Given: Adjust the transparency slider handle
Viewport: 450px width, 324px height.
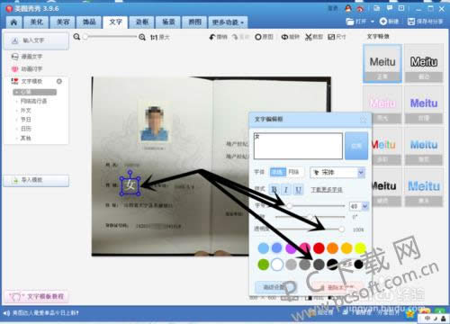Looking at the screenshot, I should coord(341,229).
